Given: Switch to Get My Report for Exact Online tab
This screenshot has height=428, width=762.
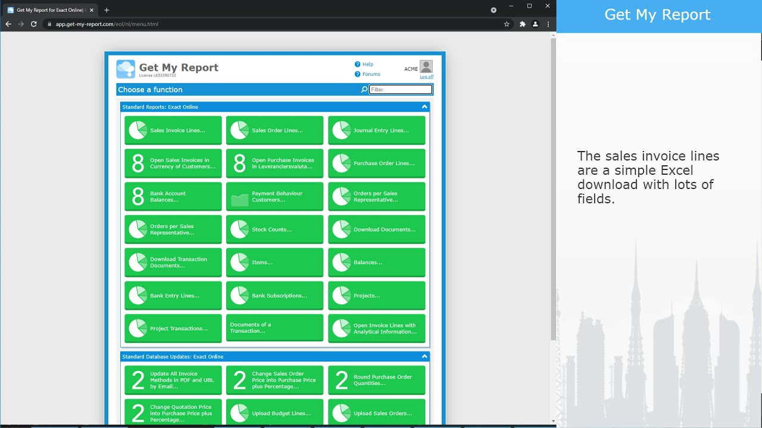Looking at the screenshot, I should coord(50,10).
